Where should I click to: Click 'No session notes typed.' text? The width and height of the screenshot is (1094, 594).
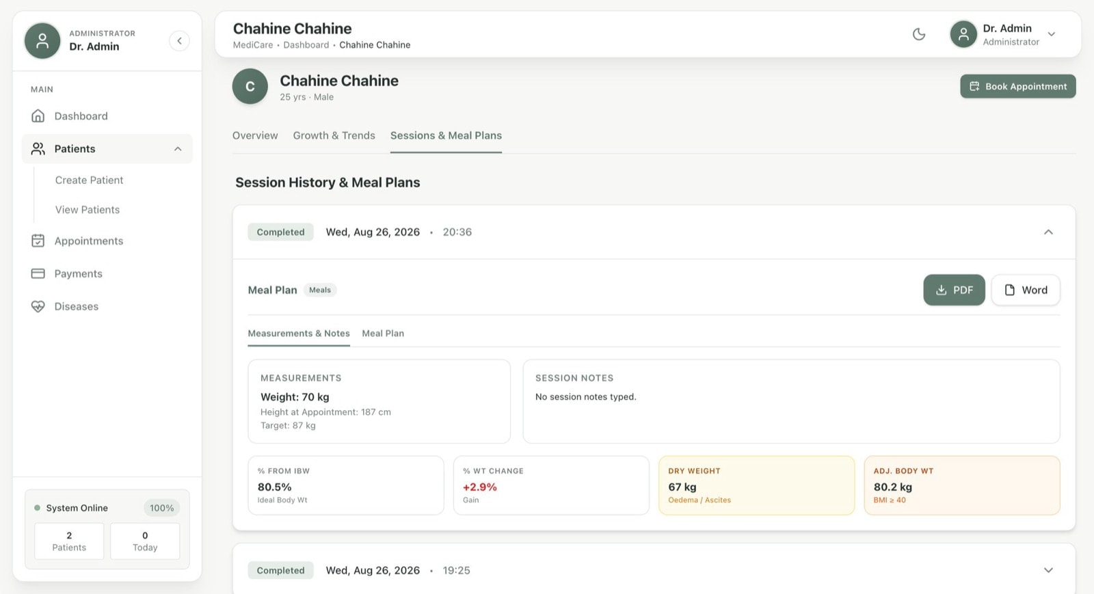click(585, 397)
